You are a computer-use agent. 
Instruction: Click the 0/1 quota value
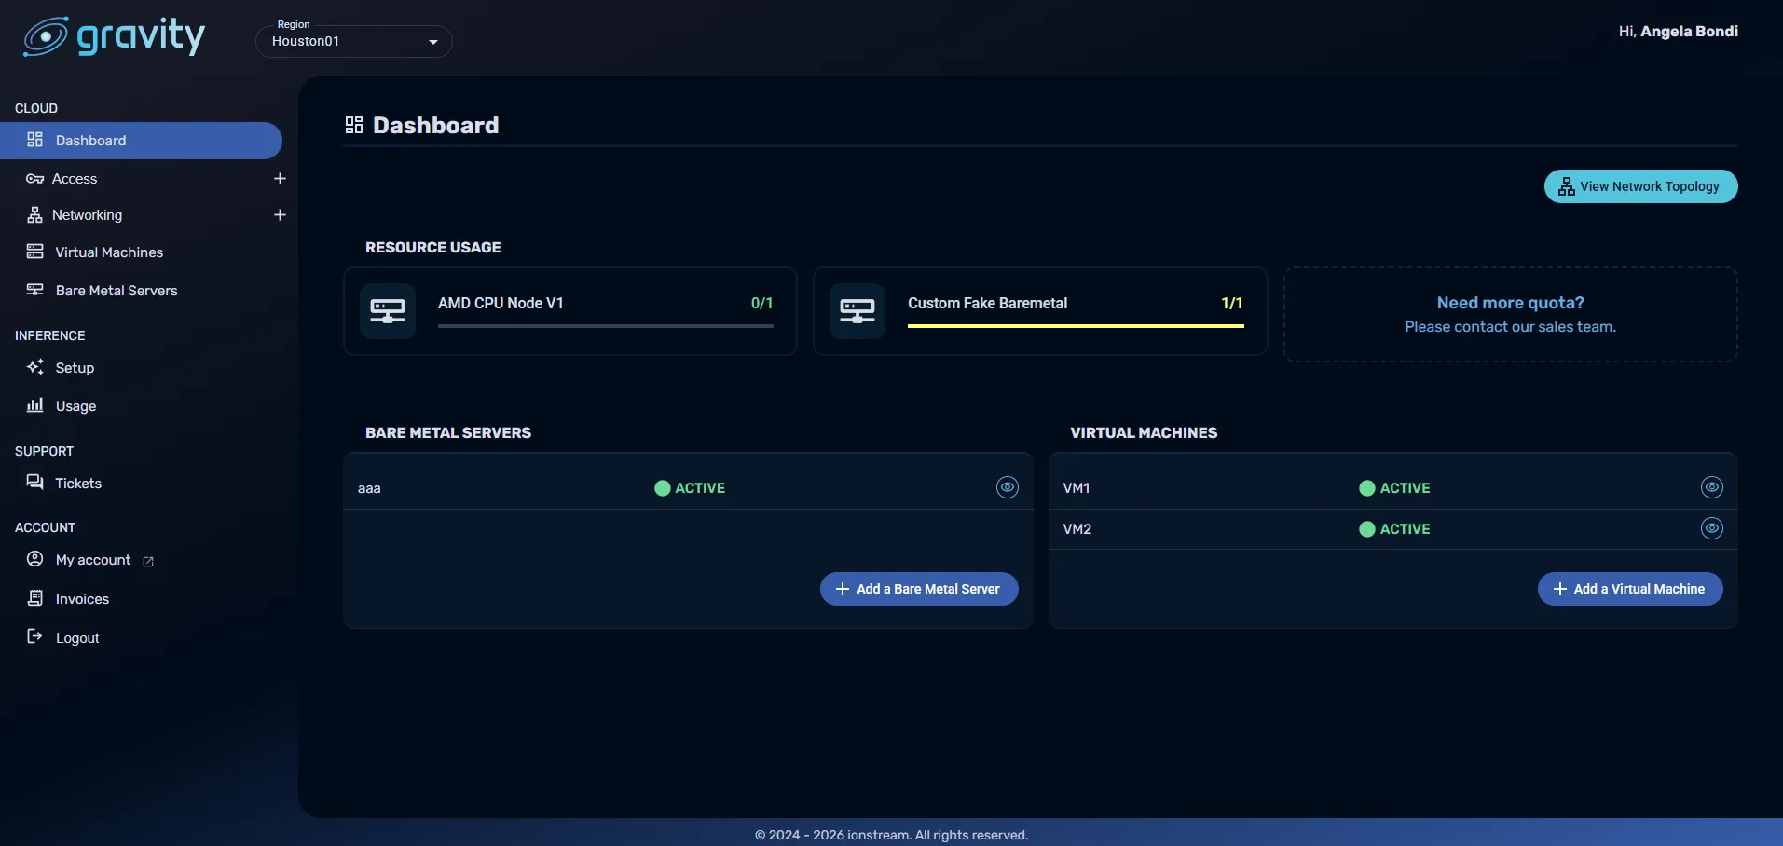point(762,303)
